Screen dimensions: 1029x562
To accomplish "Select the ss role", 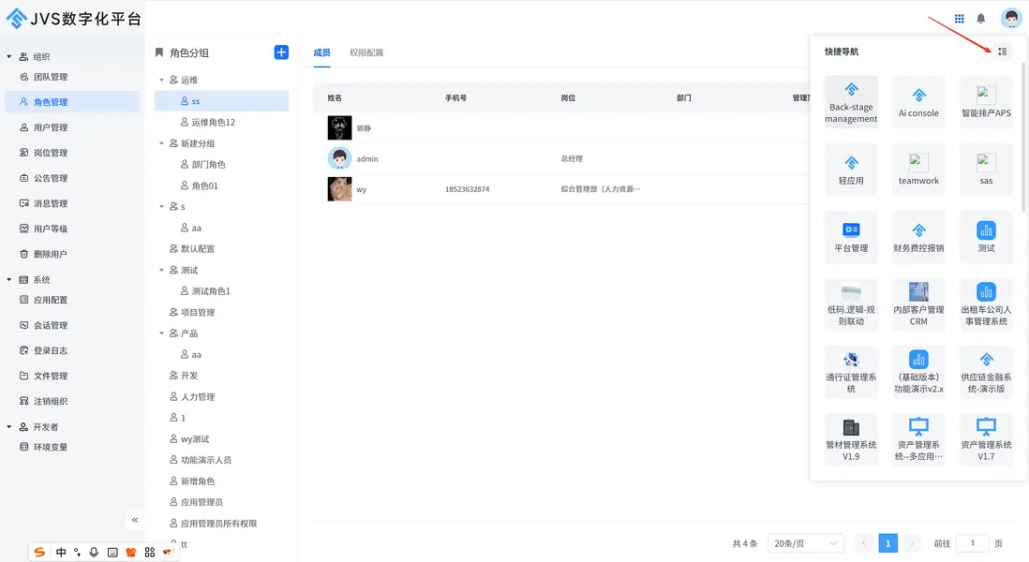I will (x=221, y=101).
